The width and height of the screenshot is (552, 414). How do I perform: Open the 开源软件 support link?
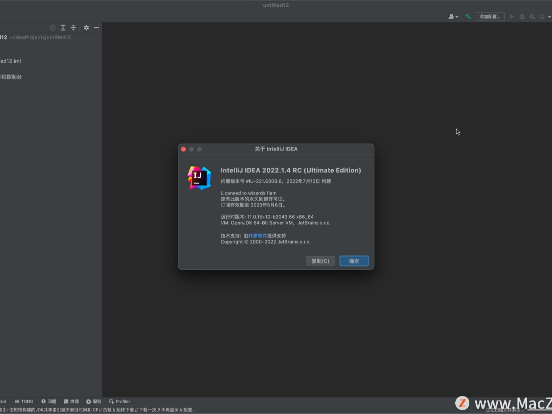[257, 235]
